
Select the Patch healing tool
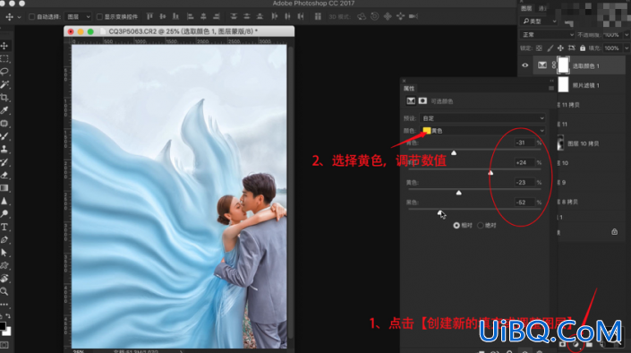[x=4, y=124]
